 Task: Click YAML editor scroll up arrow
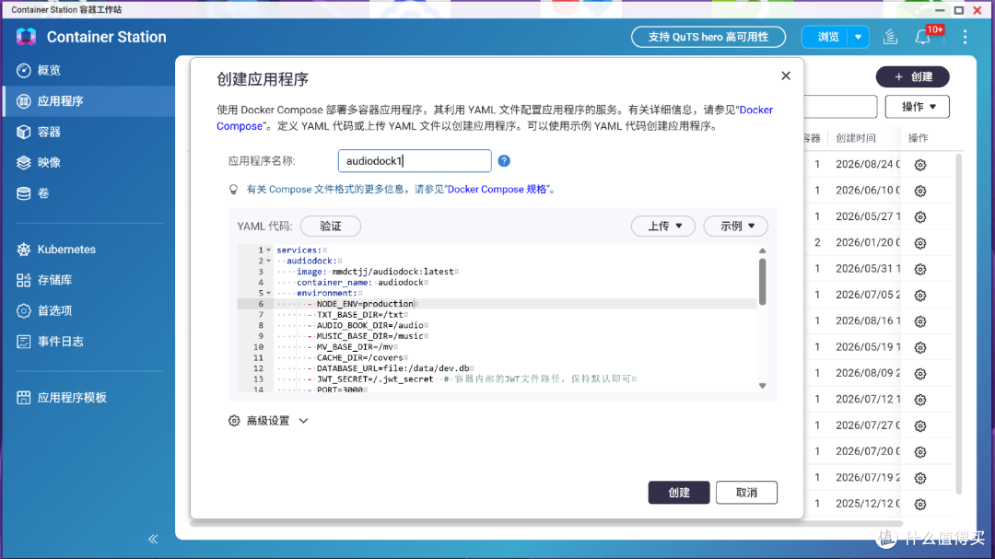pos(762,250)
